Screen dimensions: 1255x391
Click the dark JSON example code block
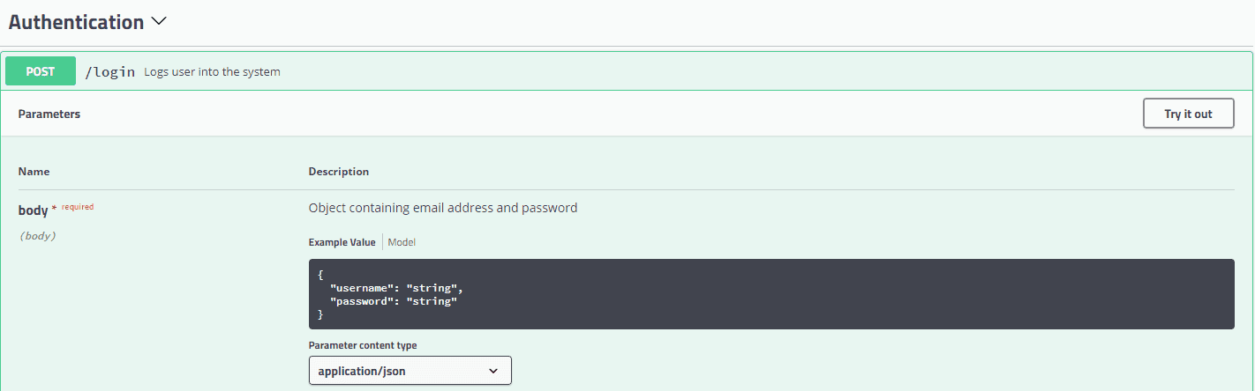[771, 294]
